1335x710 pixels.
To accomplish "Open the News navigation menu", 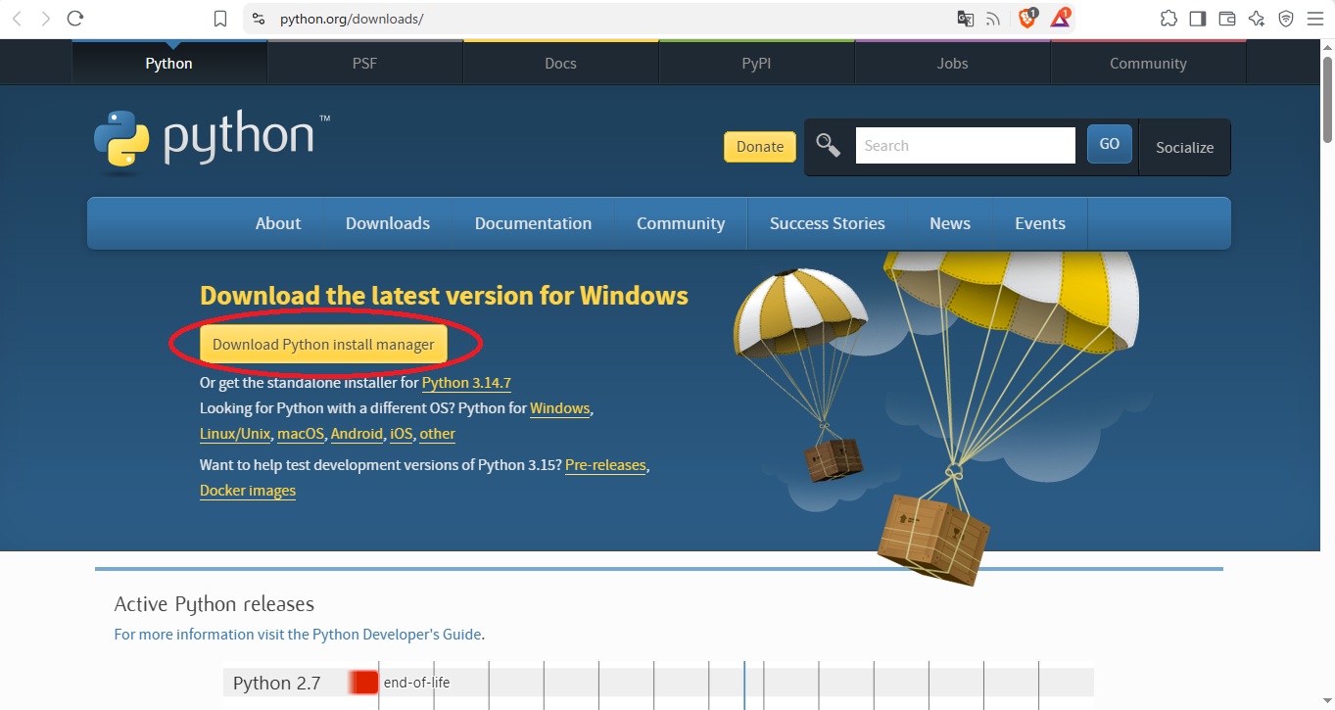I will click(x=950, y=223).
